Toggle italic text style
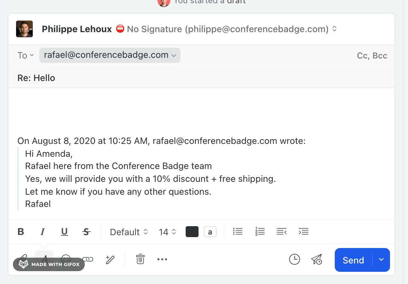408x284 pixels. click(x=43, y=232)
